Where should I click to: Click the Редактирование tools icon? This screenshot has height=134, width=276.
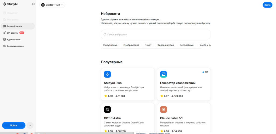[5, 46]
